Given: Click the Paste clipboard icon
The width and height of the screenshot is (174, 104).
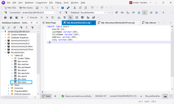Looking at the screenshot, I should click(85, 7).
